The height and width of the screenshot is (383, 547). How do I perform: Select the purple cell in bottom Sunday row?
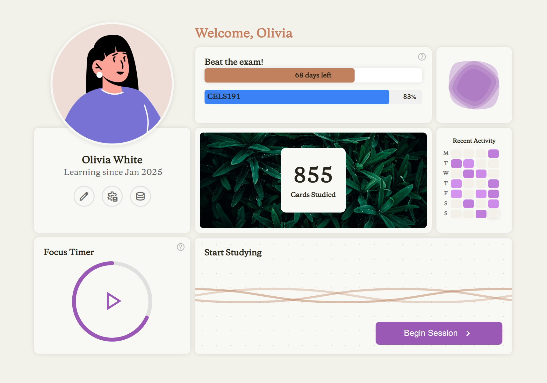pyautogui.click(x=481, y=214)
